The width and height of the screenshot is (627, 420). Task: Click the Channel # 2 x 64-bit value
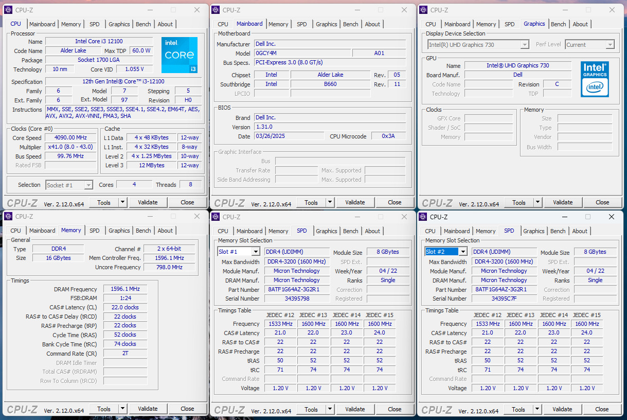170,249
